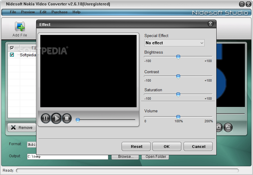Close the Effect dialog

pos(210,24)
